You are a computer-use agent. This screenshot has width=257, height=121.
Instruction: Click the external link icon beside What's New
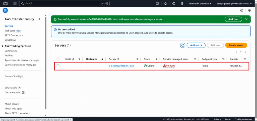click(x=19, y=88)
